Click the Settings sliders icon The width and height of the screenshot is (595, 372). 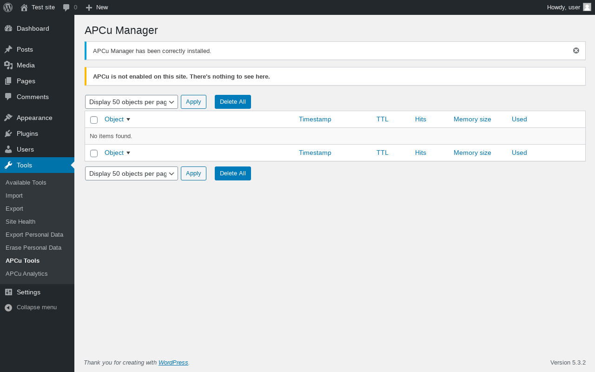coord(8,292)
